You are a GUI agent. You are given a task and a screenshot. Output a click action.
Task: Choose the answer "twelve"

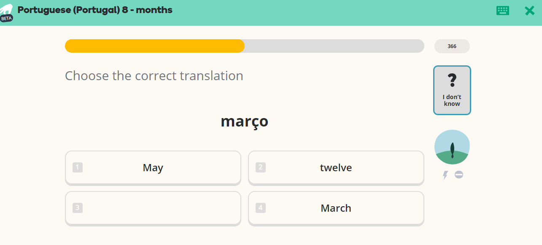(336, 168)
